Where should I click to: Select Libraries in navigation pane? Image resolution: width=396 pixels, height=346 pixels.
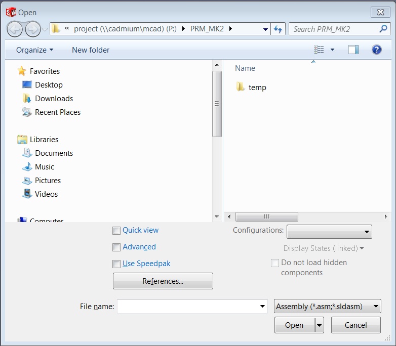pyautogui.click(x=44, y=140)
